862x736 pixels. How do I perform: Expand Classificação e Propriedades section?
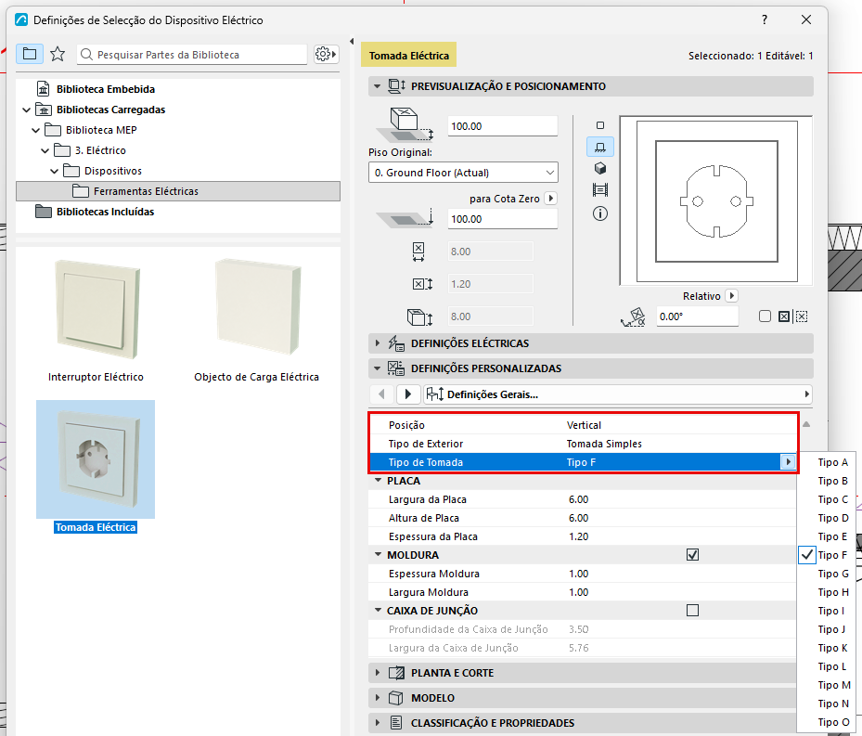377,722
